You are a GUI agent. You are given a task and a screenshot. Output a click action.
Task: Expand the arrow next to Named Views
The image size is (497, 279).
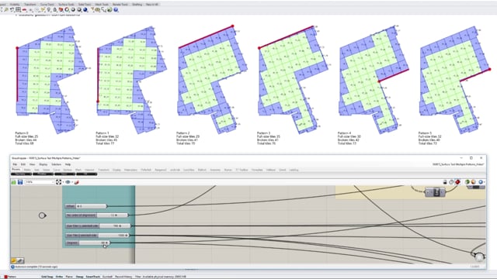(72, 182)
